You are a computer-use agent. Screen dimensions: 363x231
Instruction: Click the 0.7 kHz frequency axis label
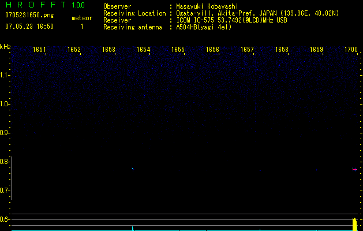coord(5,191)
